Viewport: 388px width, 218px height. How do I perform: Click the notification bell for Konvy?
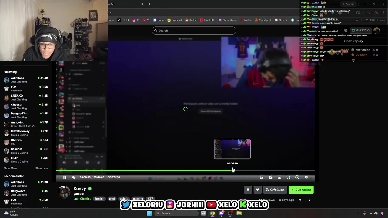tap(248, 190)
